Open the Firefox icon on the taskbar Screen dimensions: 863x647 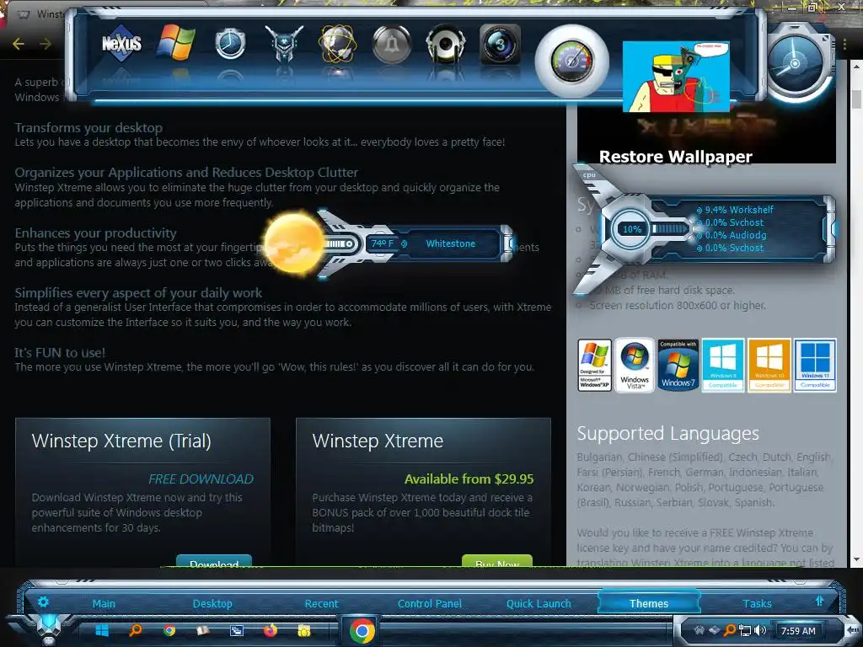click(271, 630)
